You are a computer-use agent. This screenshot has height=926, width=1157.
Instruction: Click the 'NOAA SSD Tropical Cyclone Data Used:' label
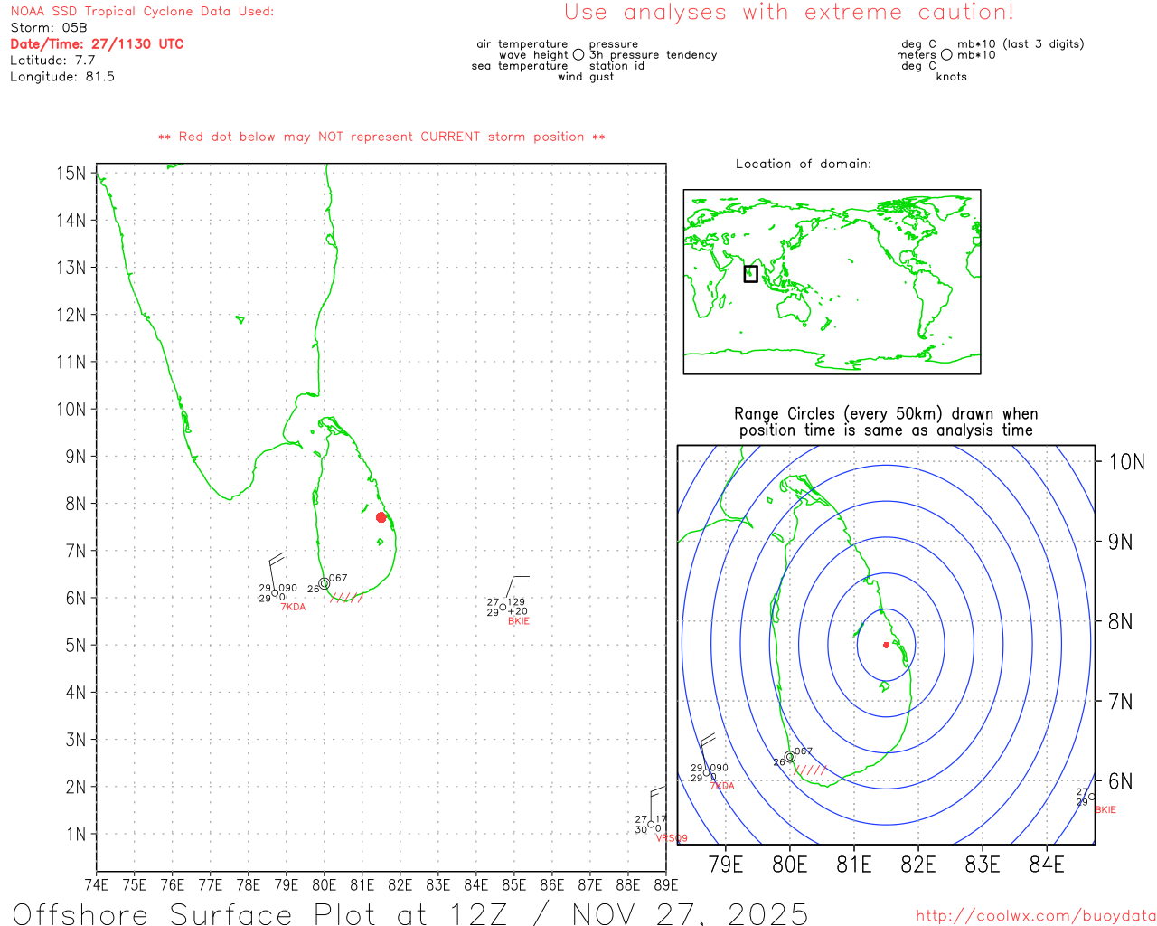point(142,12)
